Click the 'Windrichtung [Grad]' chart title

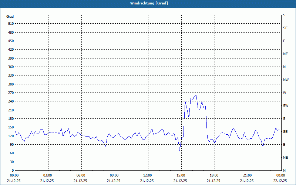(x=149, y=3)
